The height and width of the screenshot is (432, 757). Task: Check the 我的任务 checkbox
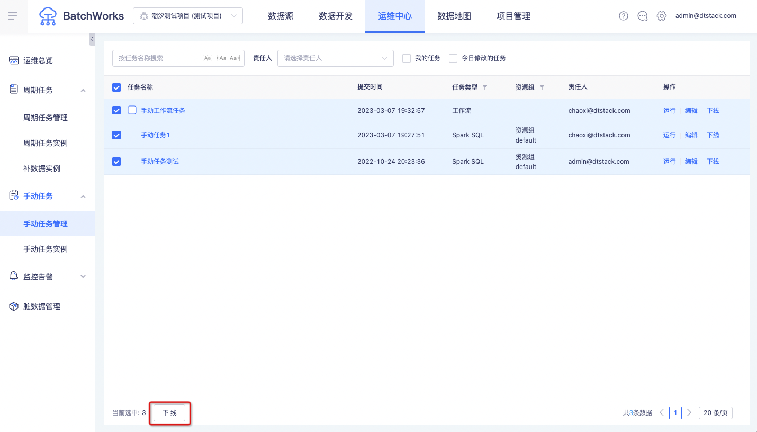(x=407, y=58)
